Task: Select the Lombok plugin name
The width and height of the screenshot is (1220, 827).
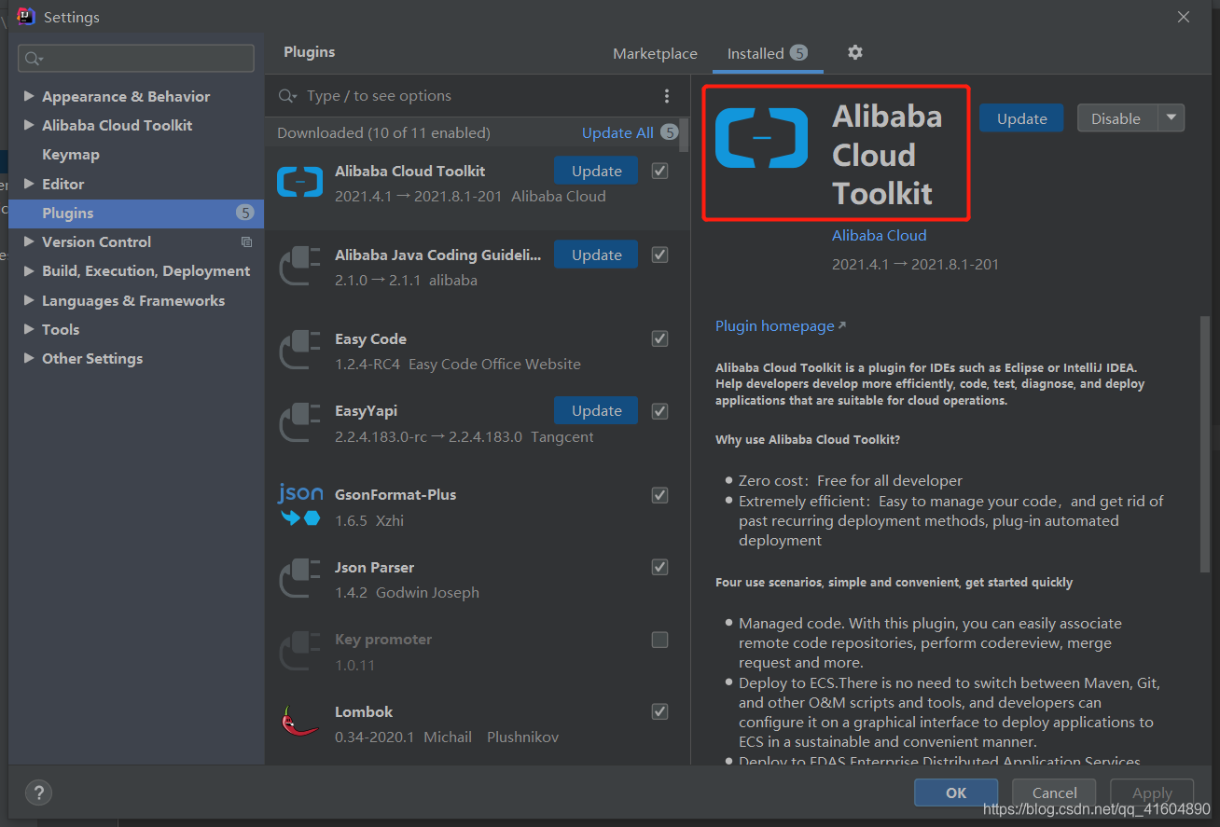Action: click(364, 711)
